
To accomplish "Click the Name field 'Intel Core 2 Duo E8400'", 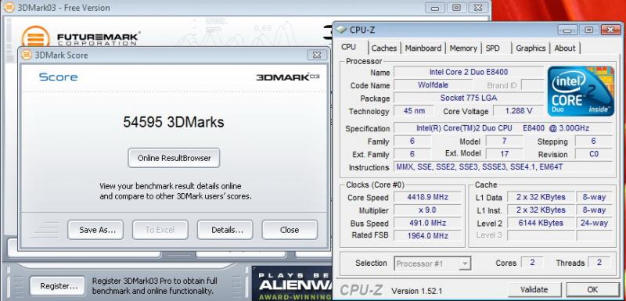I will point(468,72).
